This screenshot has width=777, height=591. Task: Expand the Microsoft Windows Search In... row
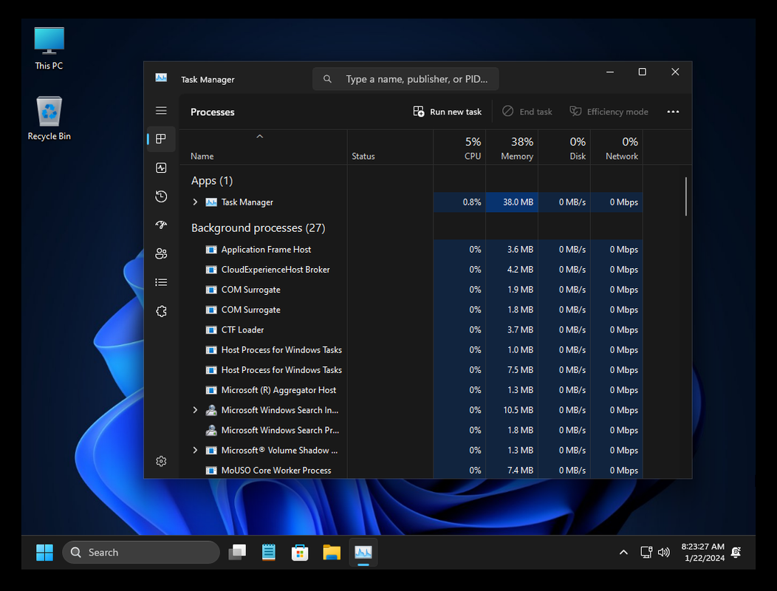[195, 410]
